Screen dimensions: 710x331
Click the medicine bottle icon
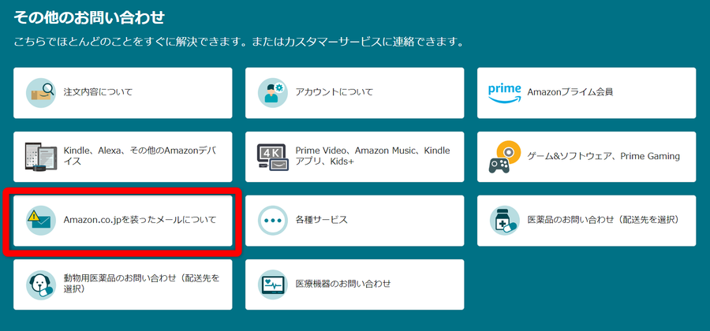pyautogui.click(x=504, y=221)
